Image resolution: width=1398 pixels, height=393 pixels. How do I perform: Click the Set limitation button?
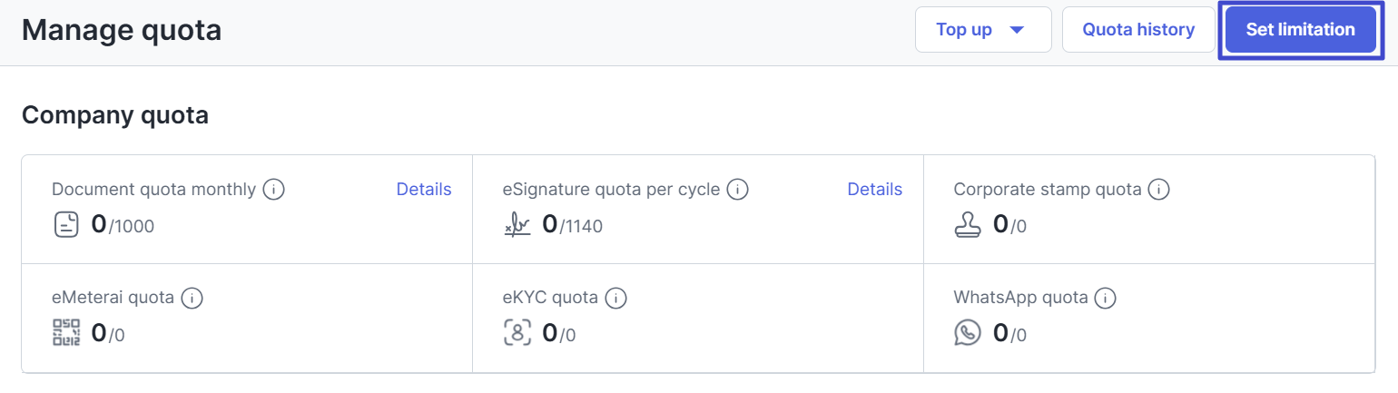coord(1300,30)
